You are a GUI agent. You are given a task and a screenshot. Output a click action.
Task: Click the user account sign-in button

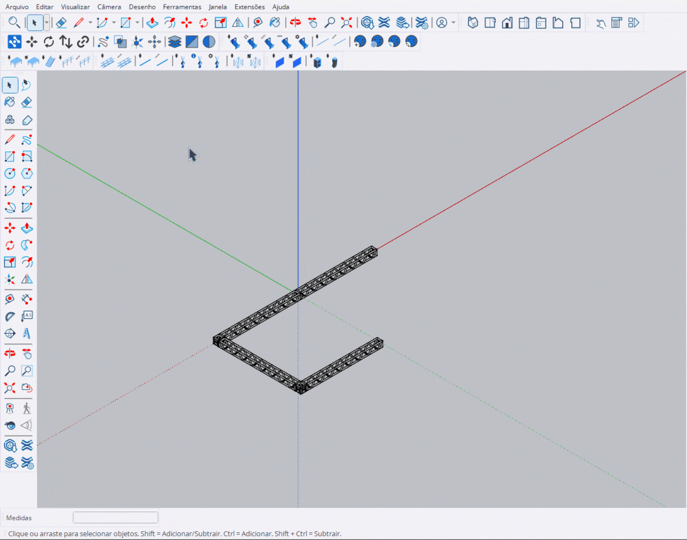click(x=441, y=22)
